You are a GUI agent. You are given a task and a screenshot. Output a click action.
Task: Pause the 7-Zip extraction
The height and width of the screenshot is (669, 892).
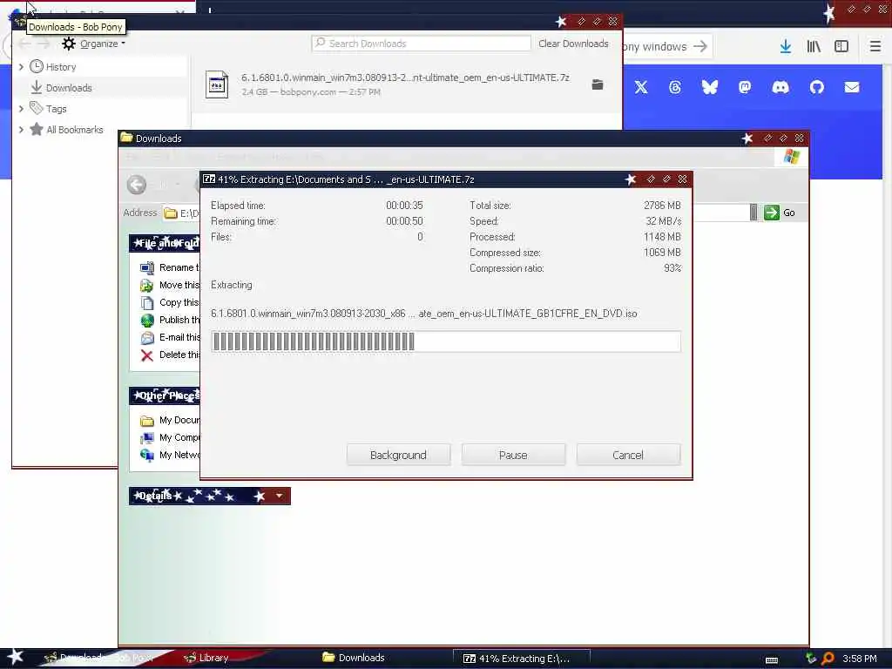click(513, 455)
